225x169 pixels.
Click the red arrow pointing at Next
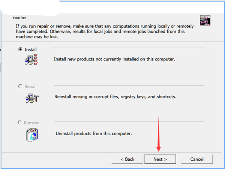click(x=159, y=135)
